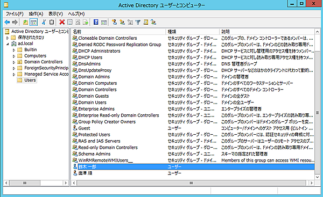Expand the Managed Service Accounts arrow
Viewport: 323px width, 197px height.
coord(14,75)
